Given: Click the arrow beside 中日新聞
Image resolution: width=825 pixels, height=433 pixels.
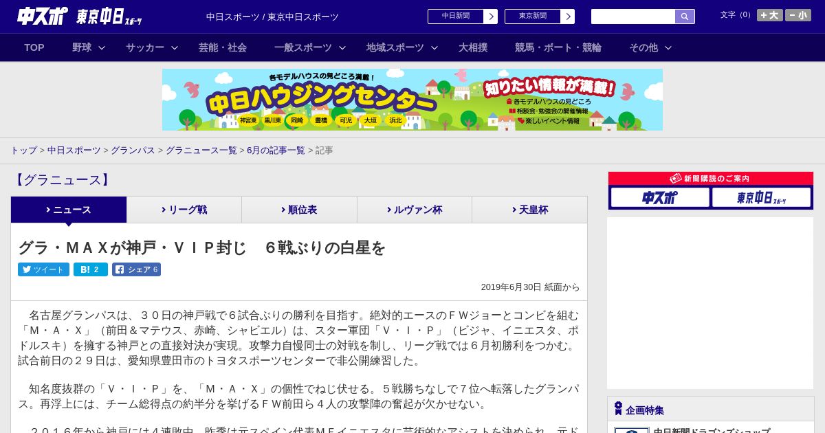Looking at the screenshot, I should pos(491,16).
